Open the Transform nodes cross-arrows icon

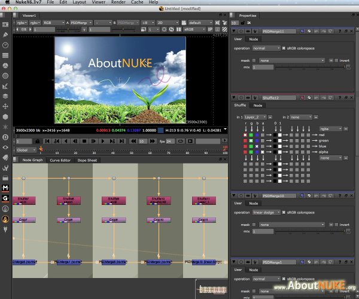click(5, 107)
